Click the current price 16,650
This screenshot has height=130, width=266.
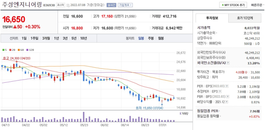click(14, 19)
